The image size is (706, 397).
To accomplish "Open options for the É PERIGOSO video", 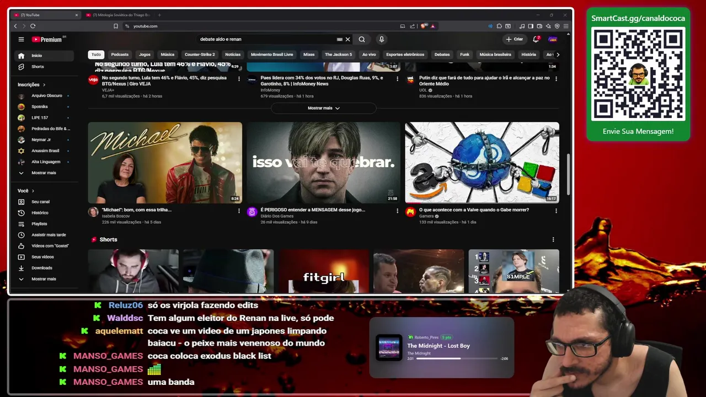I will click(397, 211).
